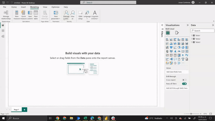Viewport: 215px width, 121px height.
Task: Open Quick measure dialog
Action: pyautogui.click(x=23, y=15)
